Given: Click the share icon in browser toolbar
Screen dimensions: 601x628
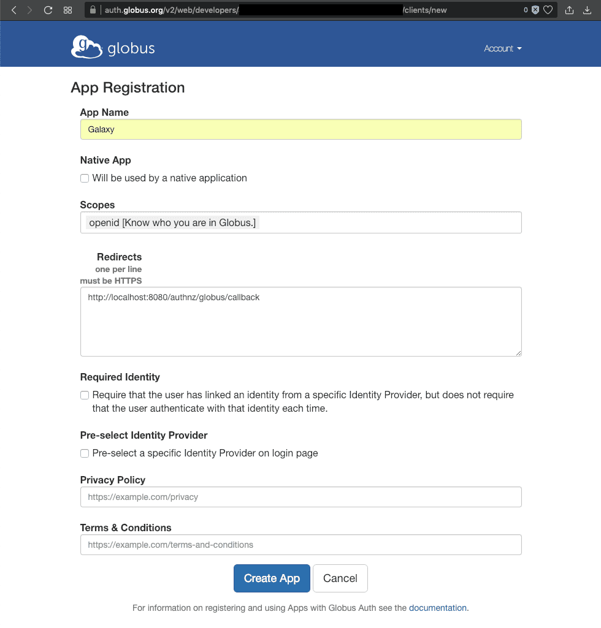Looking at the screenshot, I should click(569, 10).
